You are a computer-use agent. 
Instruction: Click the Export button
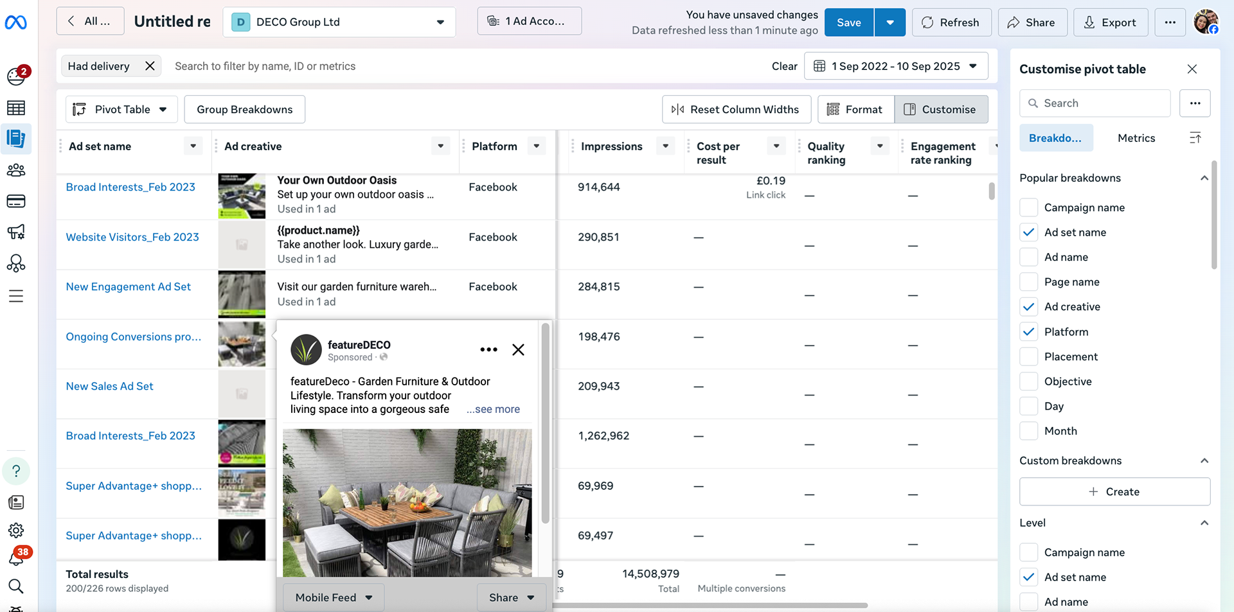[x=1111, y=22]
